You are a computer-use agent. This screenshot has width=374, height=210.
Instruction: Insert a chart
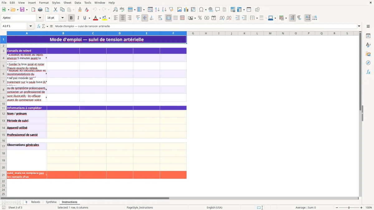pyautogui.click(x=186, y=10)
